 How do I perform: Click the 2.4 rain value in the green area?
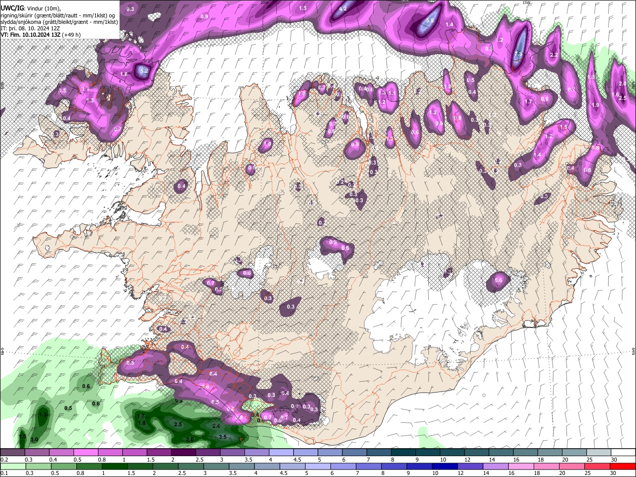(216, 426)
